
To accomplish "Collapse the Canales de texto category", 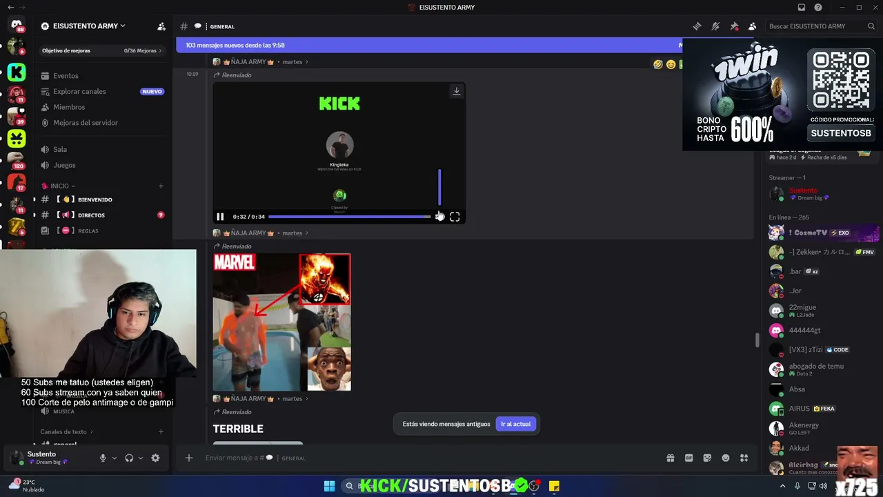I will click(x=67, y=432).
